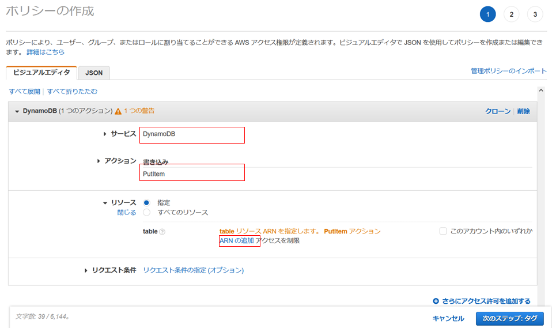Go to step 2 circle
Screen dimensions: 552x328
click(x=511, y=14)
